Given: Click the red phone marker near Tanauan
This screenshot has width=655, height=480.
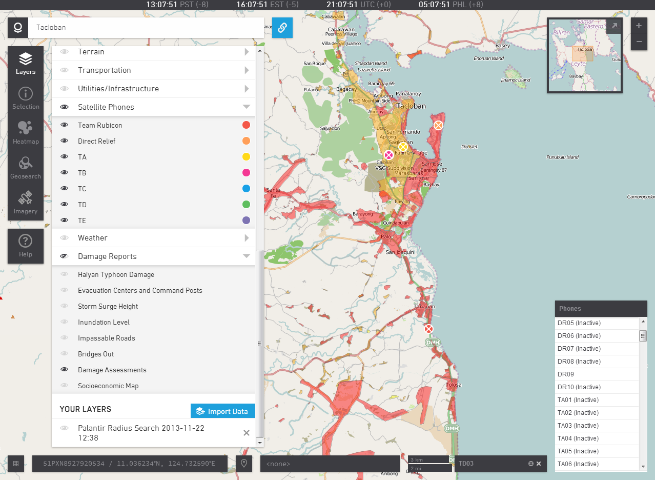Looking at the screenshot, I should (429, 329).
